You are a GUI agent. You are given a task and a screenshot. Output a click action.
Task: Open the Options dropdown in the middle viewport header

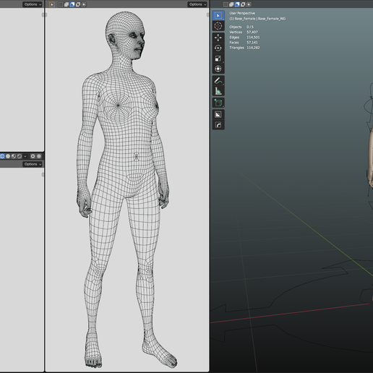[x=197, y=4]
